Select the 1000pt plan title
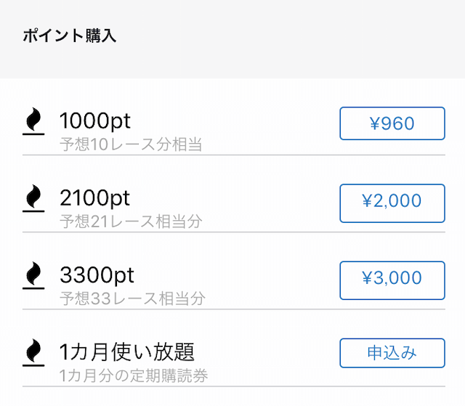Viewport: 465px width, 406px height. [x=95, y=121]
